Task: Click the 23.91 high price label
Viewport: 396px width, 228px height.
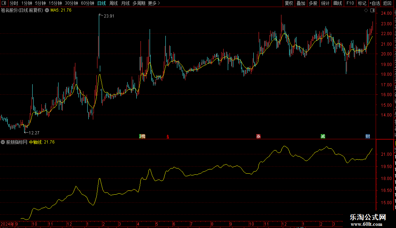Action: click(x=109, y=16)
